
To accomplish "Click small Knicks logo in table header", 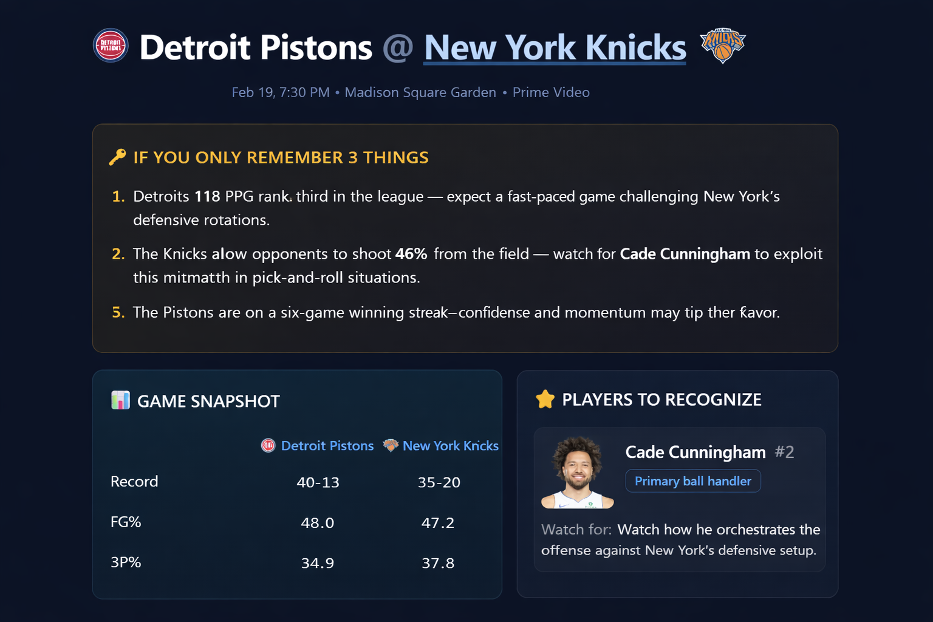I will click(x=391, y=445).
